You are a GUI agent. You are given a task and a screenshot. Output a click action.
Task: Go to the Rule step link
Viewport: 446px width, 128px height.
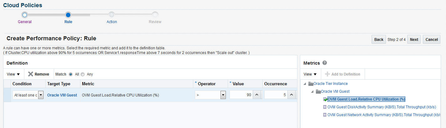tap(68, 22)
